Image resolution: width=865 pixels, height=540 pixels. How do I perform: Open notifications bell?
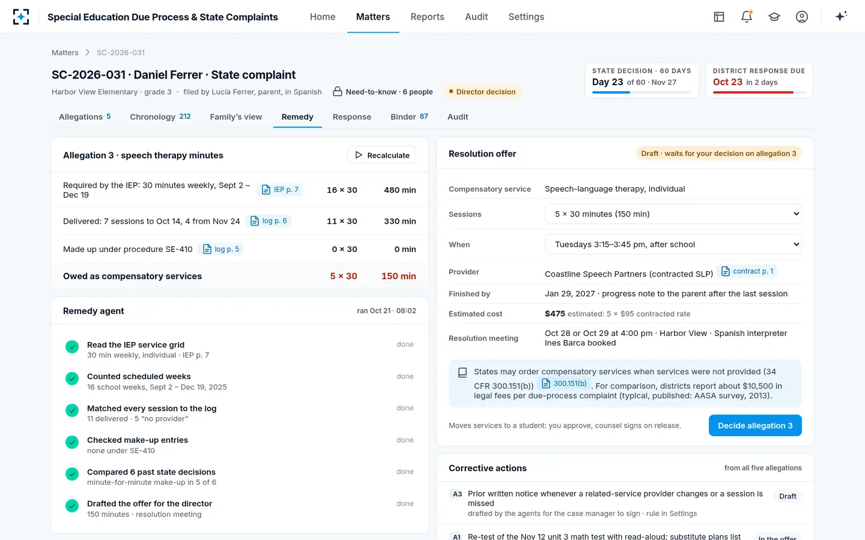tap(747, 17)
